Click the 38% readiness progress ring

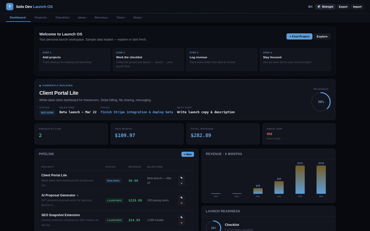(x=321, y=102)
